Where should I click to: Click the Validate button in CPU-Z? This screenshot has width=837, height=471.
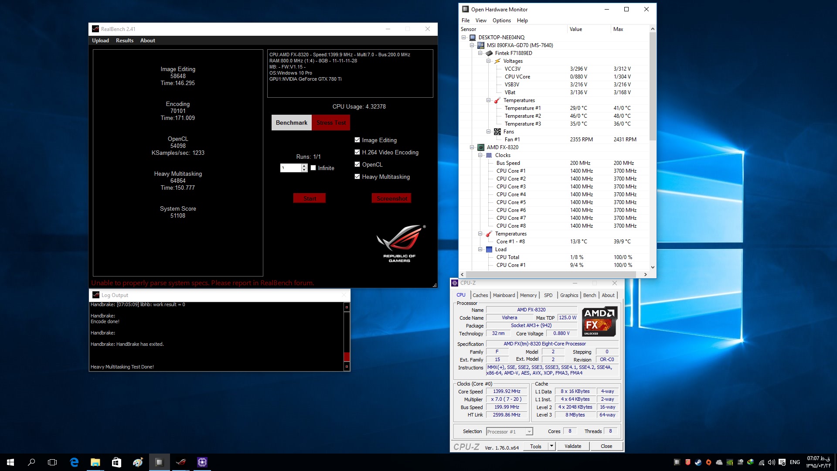click(573, 446)
